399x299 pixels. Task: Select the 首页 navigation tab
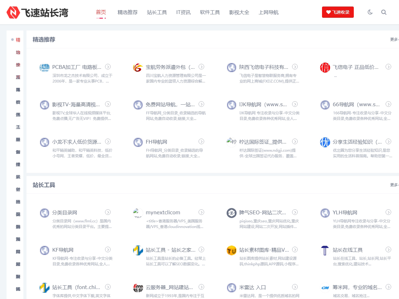point(101,12)
